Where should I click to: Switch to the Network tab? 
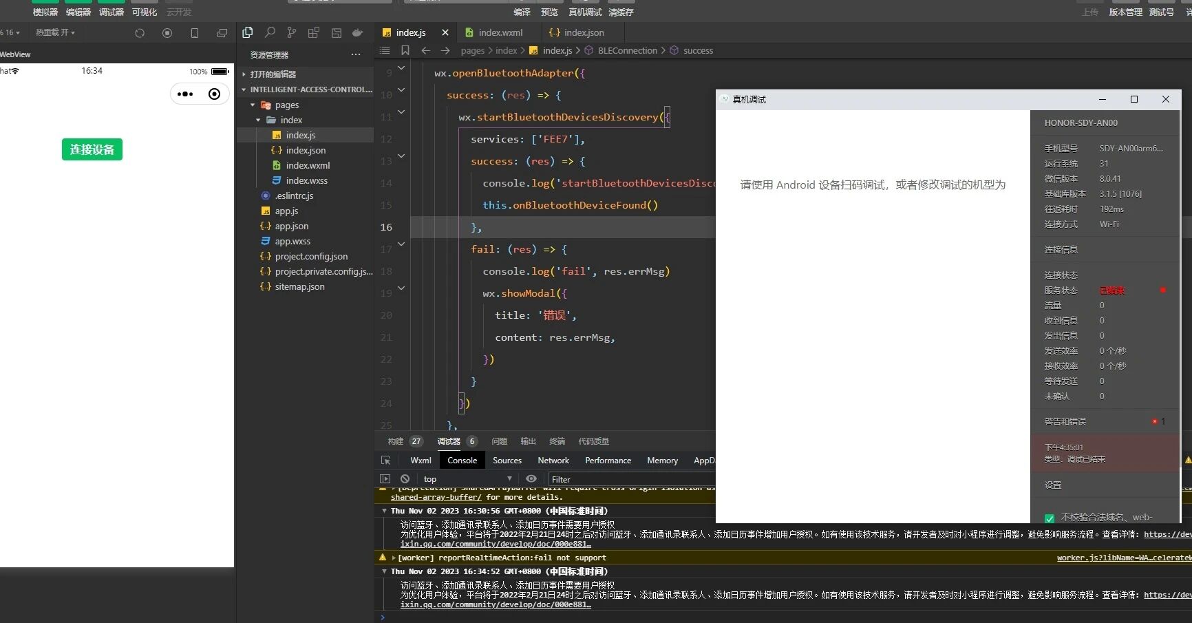pyautogui.click(x=553, y=461)
